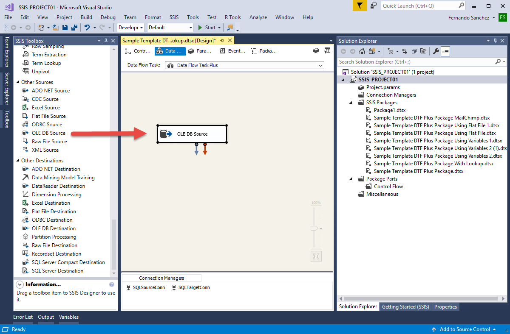Click the Pending Changes Filter clock icon
The height and width of the screenshot is (334, 510).
(x=391, y=51)
